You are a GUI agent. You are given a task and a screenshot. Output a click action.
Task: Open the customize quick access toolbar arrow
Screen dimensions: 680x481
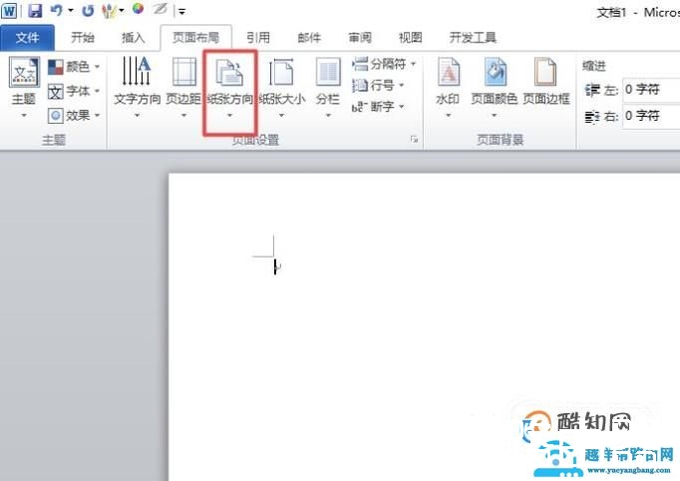point(182,12)
